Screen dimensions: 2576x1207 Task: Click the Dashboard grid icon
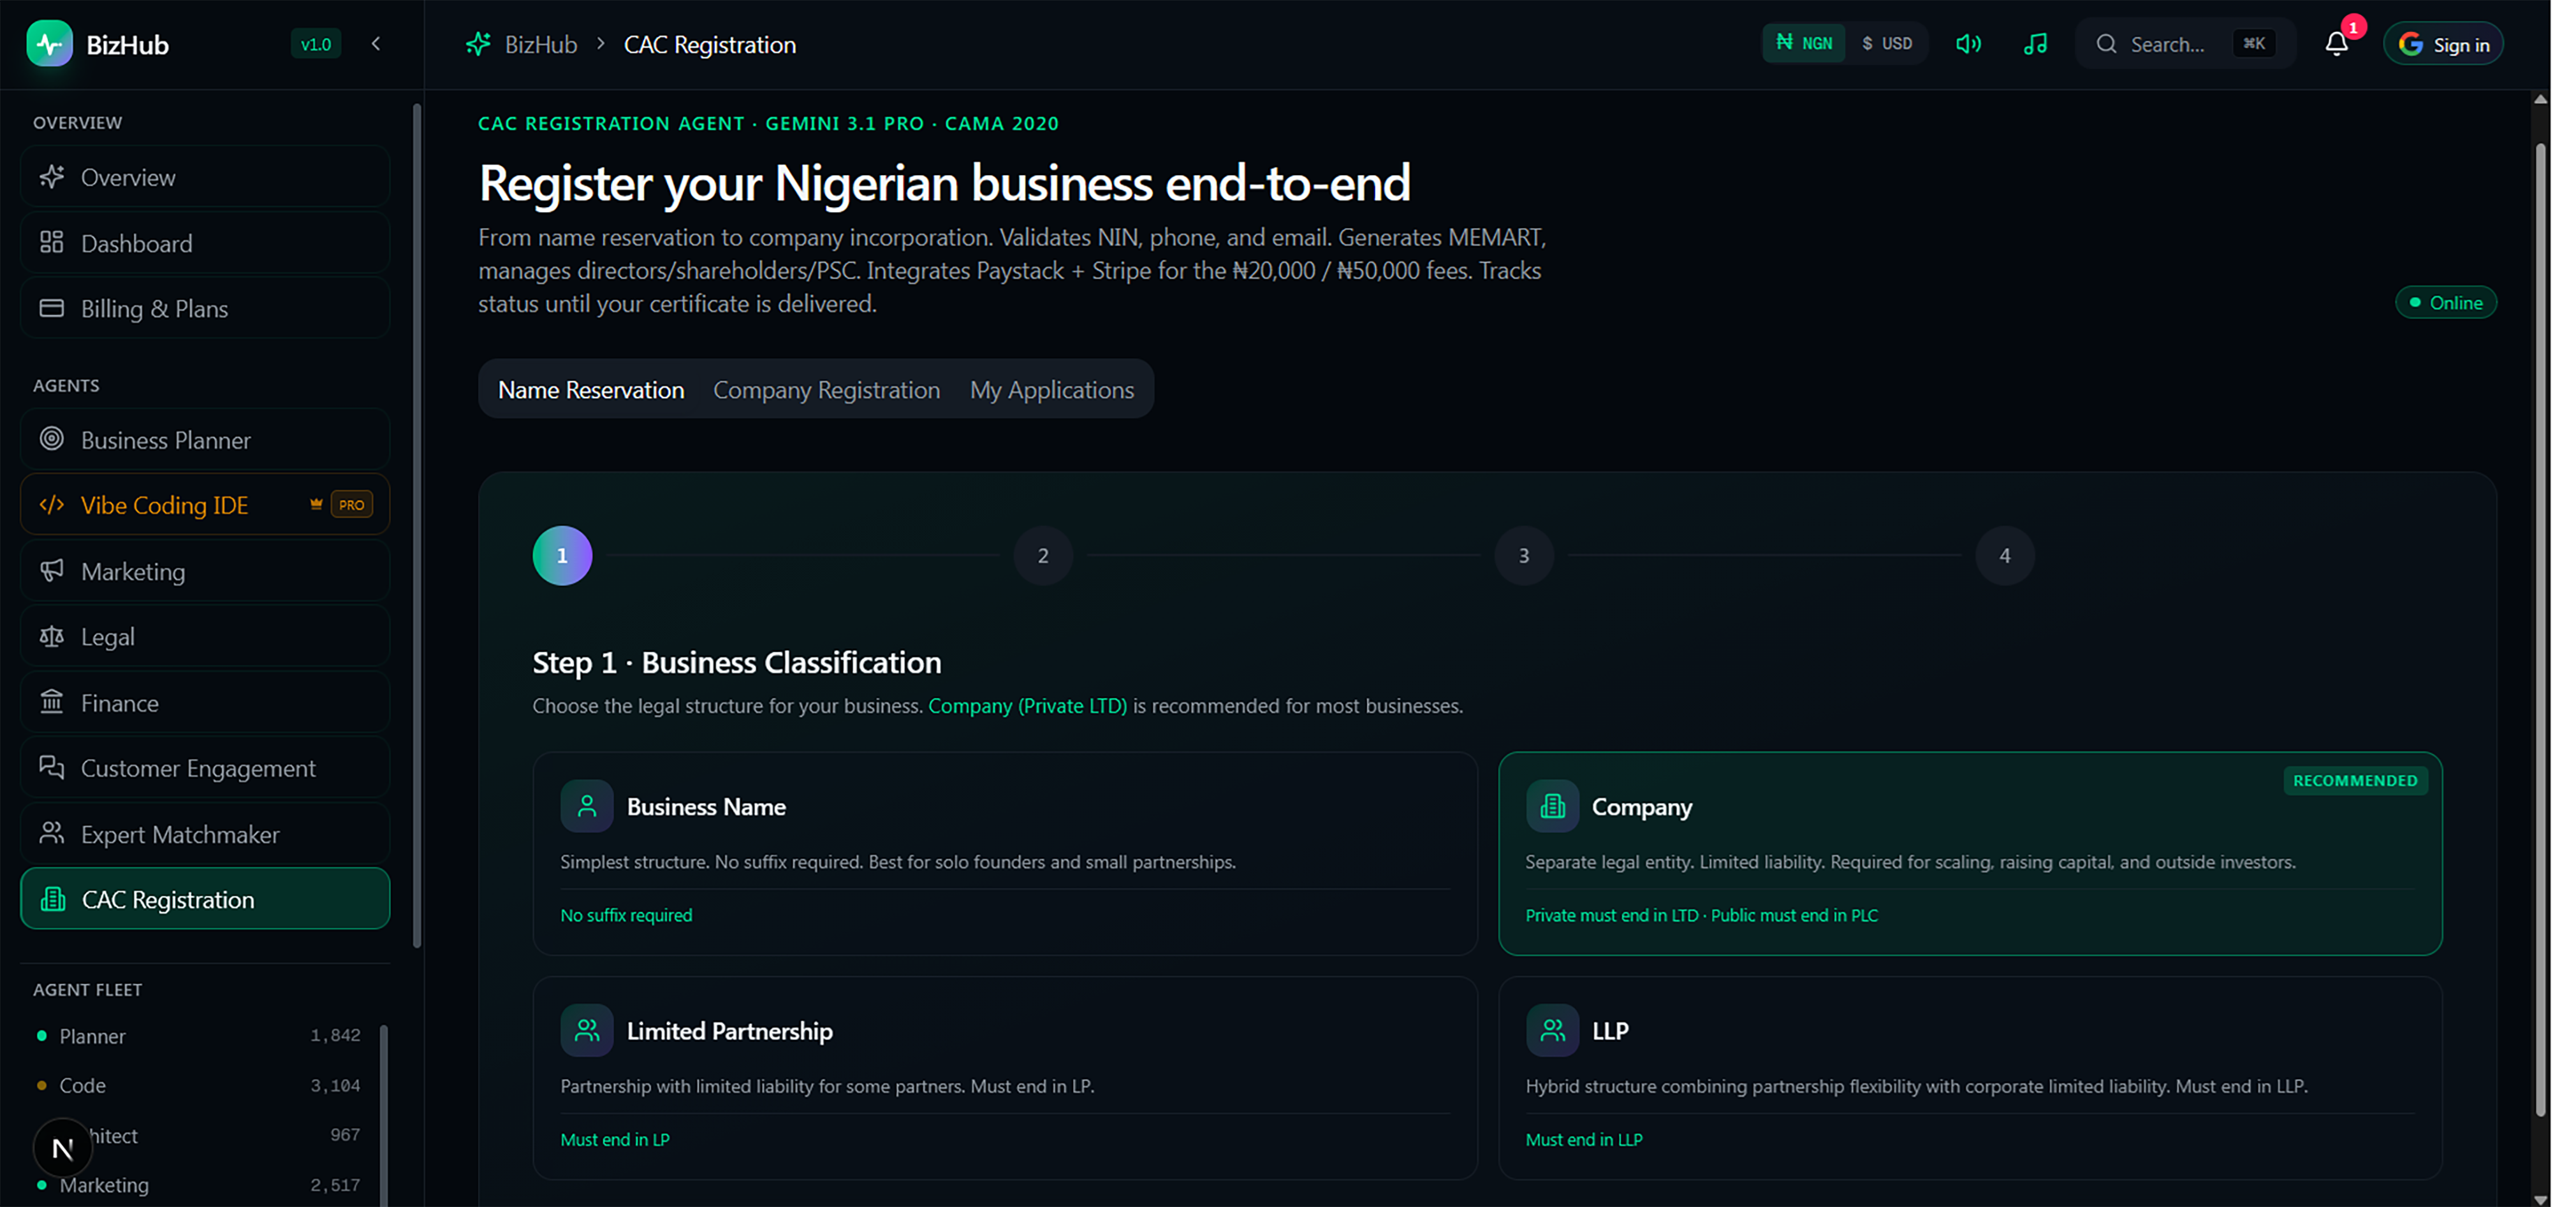click(52, 243)
